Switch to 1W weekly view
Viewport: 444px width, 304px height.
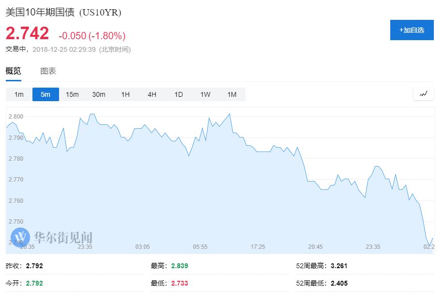point(205,94)
